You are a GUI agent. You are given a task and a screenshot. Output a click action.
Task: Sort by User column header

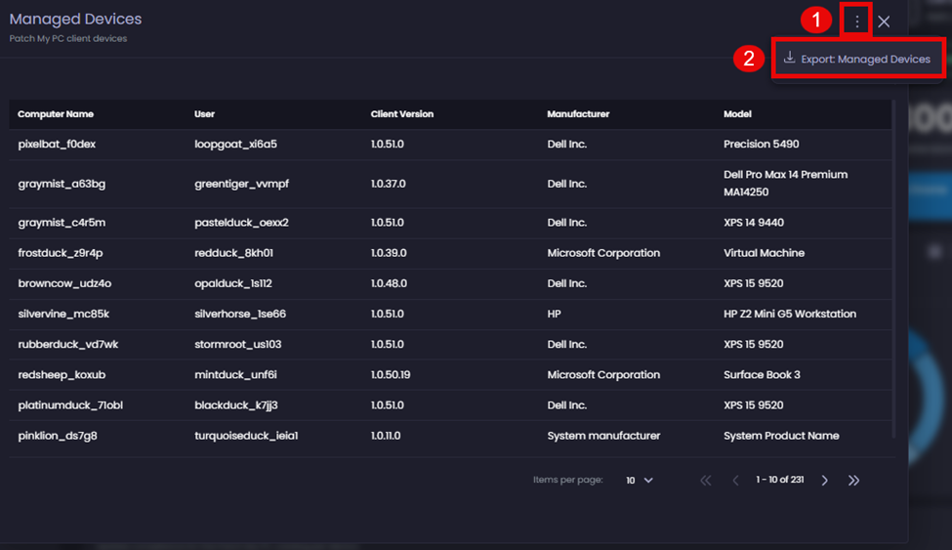(205, 113)
